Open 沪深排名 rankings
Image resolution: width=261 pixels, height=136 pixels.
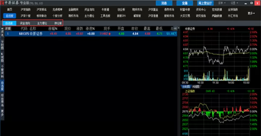[42, 9]
